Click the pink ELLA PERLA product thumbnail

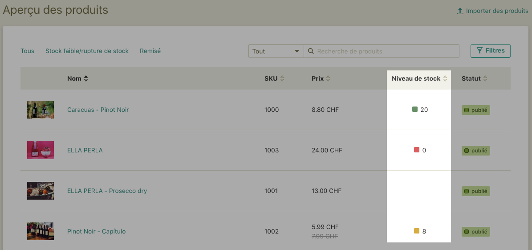coord(41,150)
